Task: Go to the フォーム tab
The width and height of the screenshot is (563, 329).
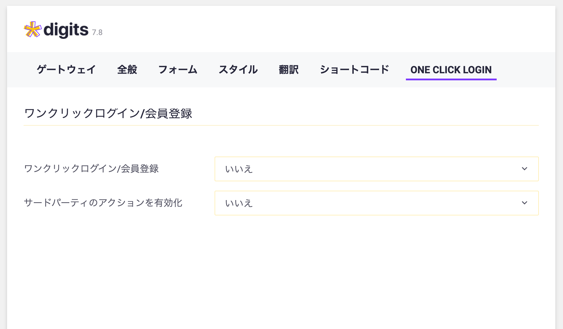Action: pyautogui.click(x=178, y=70)
